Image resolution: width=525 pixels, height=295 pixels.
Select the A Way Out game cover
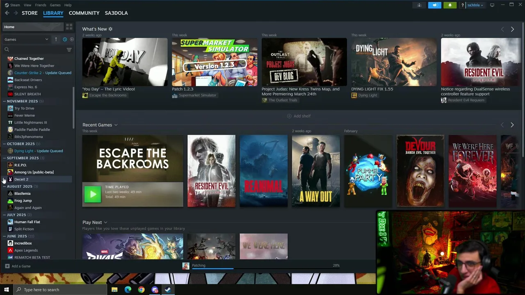click(x=316, y=171)
